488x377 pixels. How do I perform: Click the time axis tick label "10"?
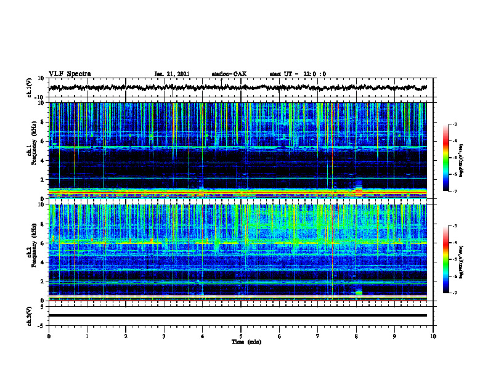point(433,336)
